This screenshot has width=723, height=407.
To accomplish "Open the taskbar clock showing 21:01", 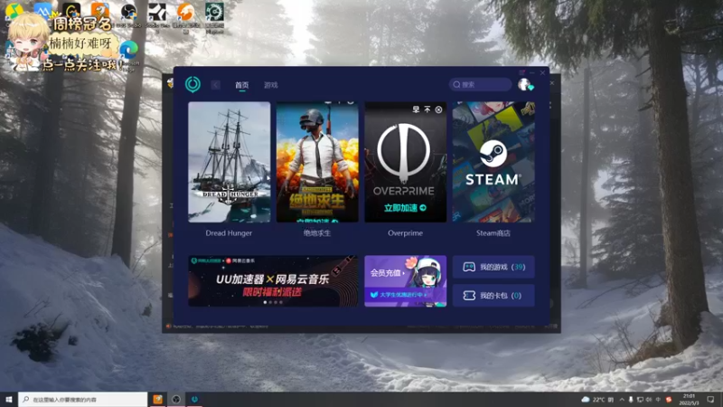I will pos(689,399).
